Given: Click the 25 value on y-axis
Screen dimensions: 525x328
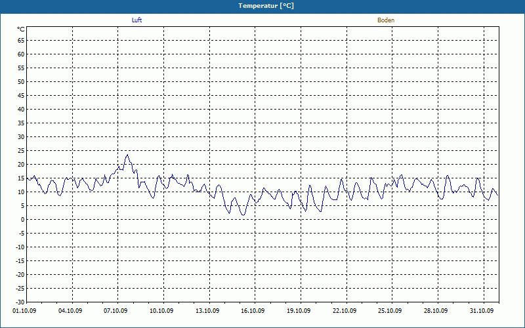Looking at the screenshot, I should click(x=21, y=151).
